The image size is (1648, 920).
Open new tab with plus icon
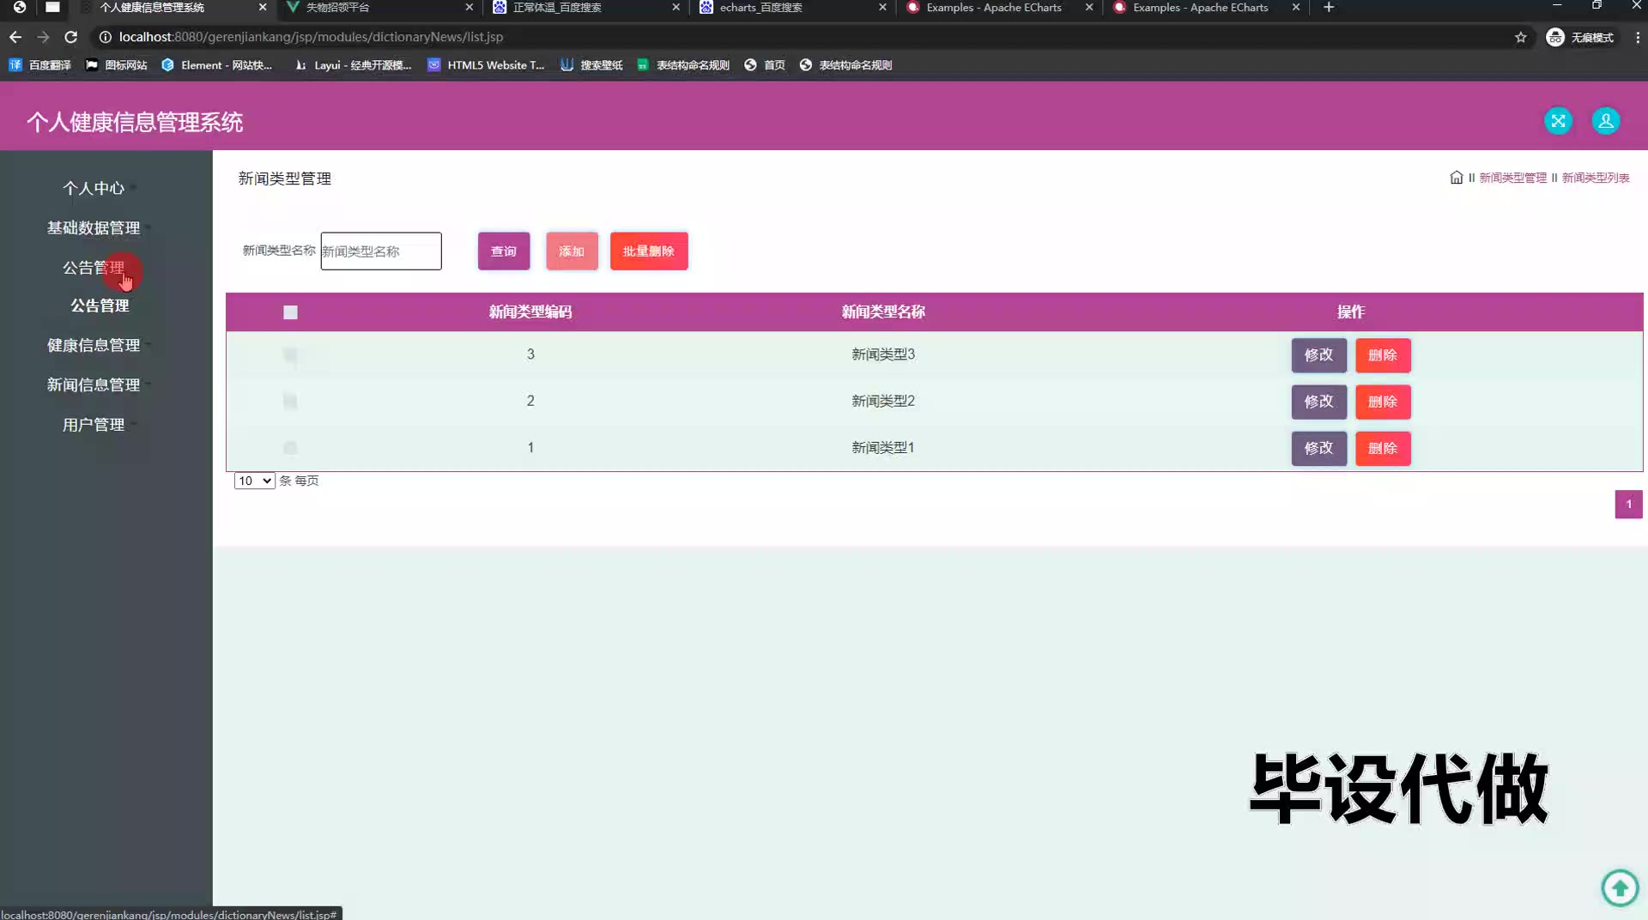pyautogui.click(x=1329, y=8)
